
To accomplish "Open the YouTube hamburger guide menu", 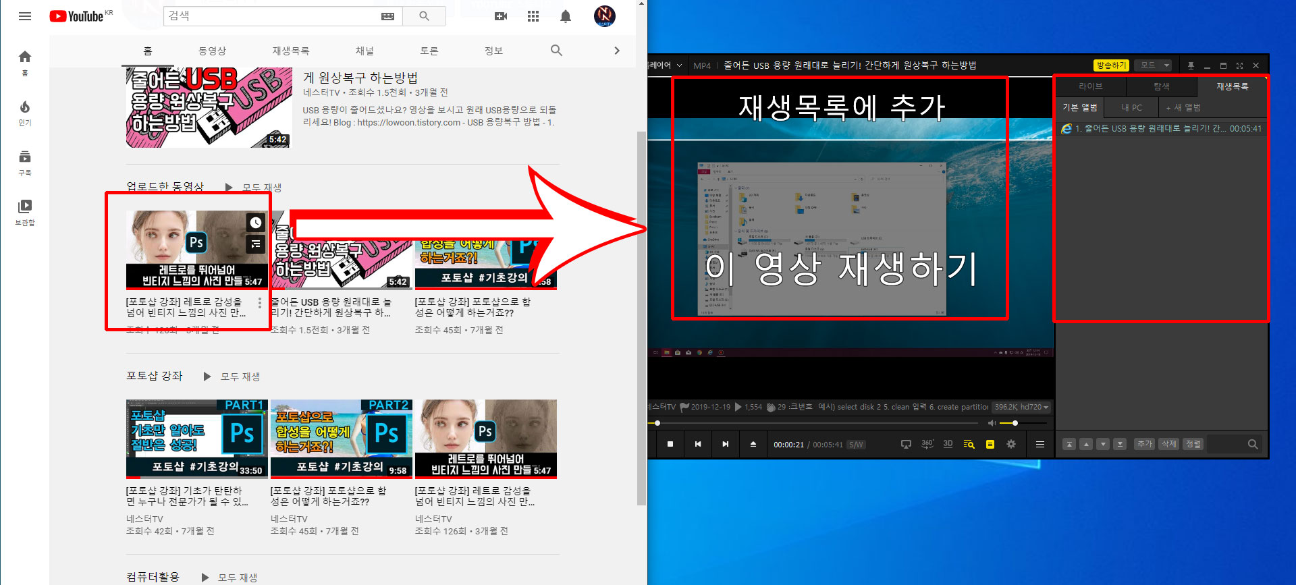I will [25, 16].
